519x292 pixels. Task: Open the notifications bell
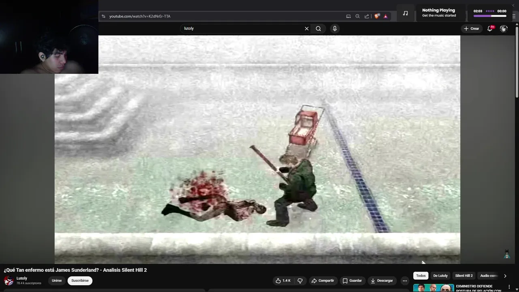(490, 28)
